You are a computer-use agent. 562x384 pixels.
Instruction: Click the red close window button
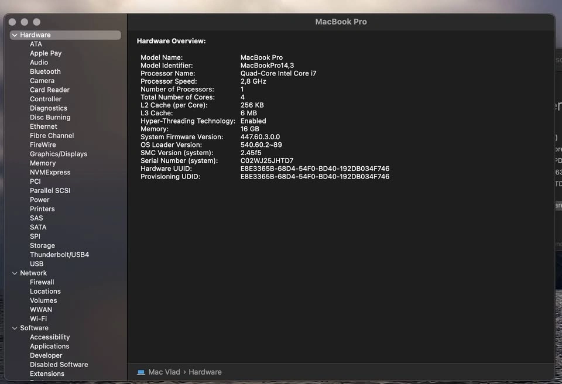[x=12, y=22]
